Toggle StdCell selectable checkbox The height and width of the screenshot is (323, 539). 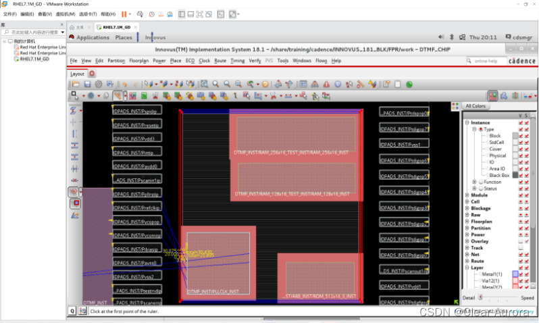[x=527, y=143]
